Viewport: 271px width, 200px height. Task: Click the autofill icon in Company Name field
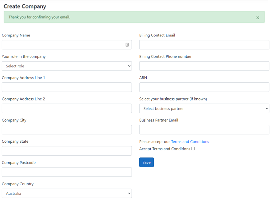click(x=127, y=45)
